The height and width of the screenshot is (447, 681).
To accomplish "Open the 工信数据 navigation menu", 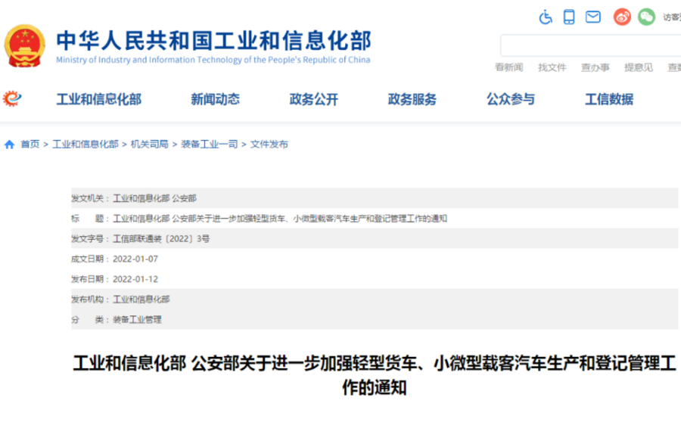I will [x=609, y=99].
